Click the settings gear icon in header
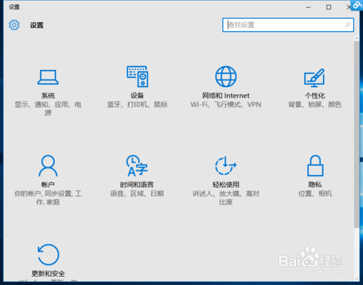Screen dimensions: 363x285 (14, 25)
